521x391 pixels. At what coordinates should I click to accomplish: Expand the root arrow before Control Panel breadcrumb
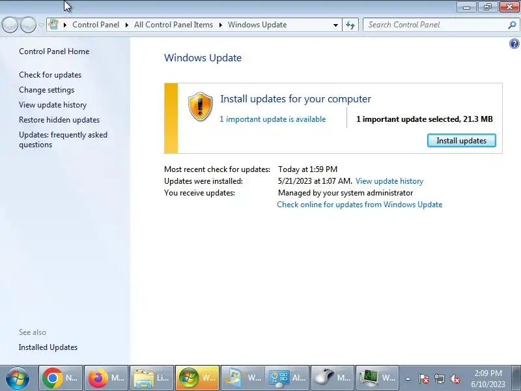pyautogui.click(x=65, y=25)
